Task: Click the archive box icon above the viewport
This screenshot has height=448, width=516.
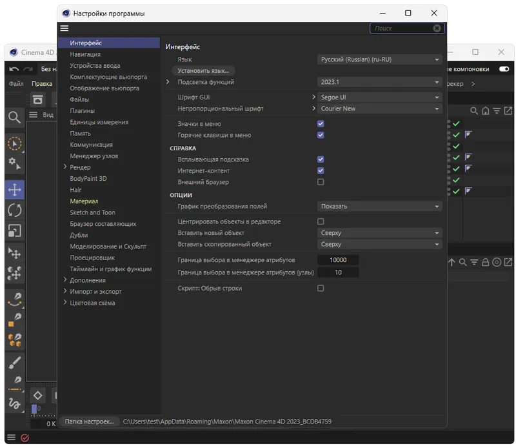Action: pos(38,99)
